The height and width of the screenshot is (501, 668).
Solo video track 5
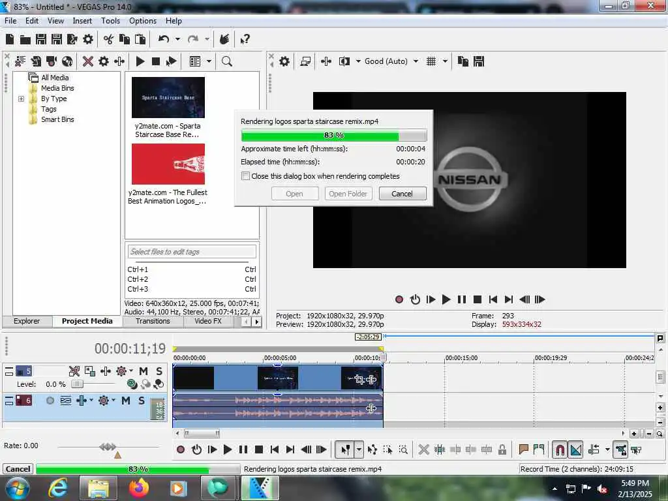pyautogui.click(x=159, y=371)
